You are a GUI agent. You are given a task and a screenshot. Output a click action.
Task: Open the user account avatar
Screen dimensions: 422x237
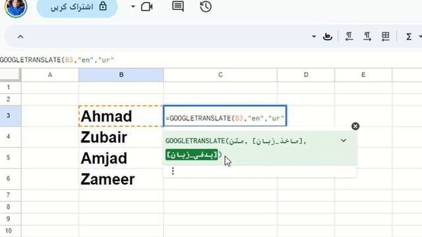coord(16,7)
